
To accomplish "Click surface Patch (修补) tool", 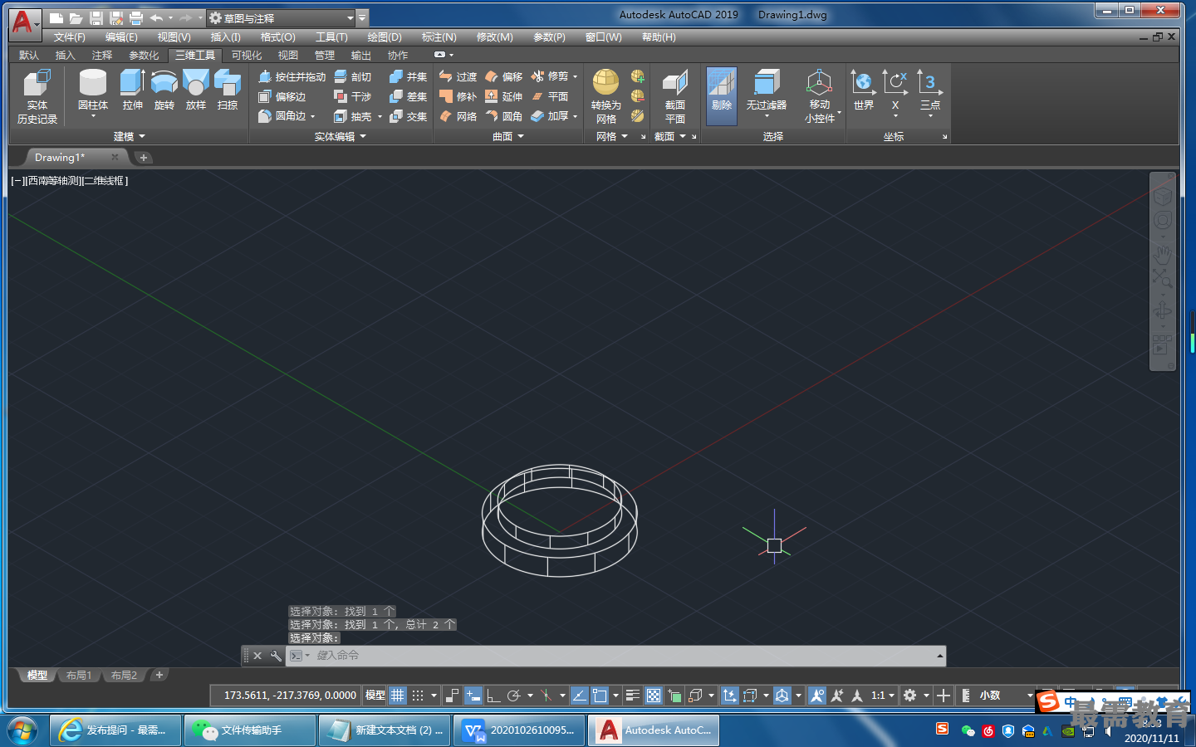I will pyautogui.click(x=458, y=96).
